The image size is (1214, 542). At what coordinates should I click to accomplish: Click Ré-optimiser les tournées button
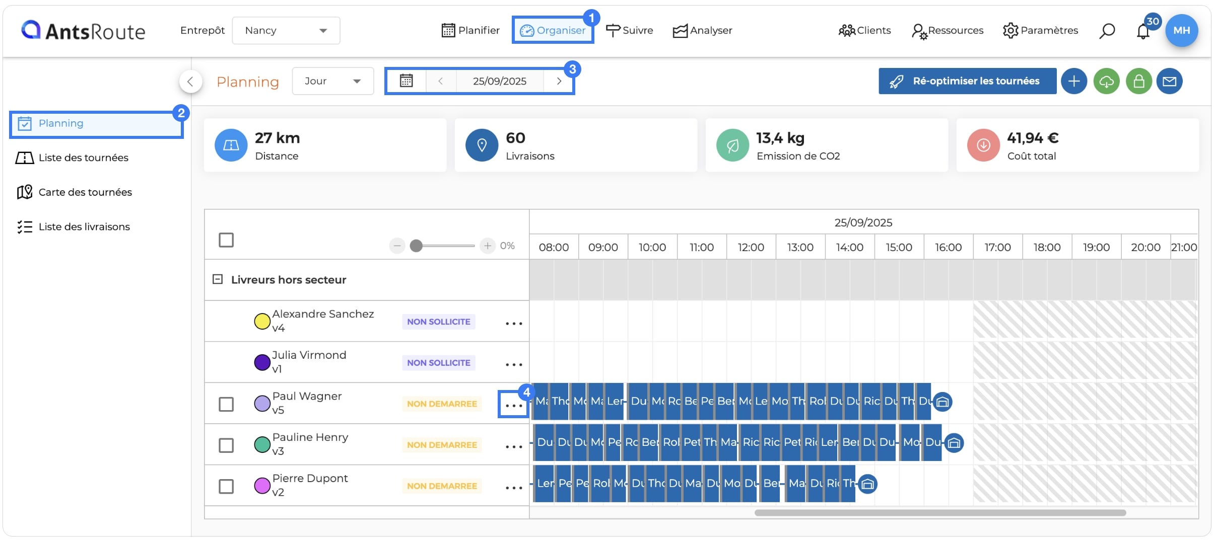[x=967, y=81]
